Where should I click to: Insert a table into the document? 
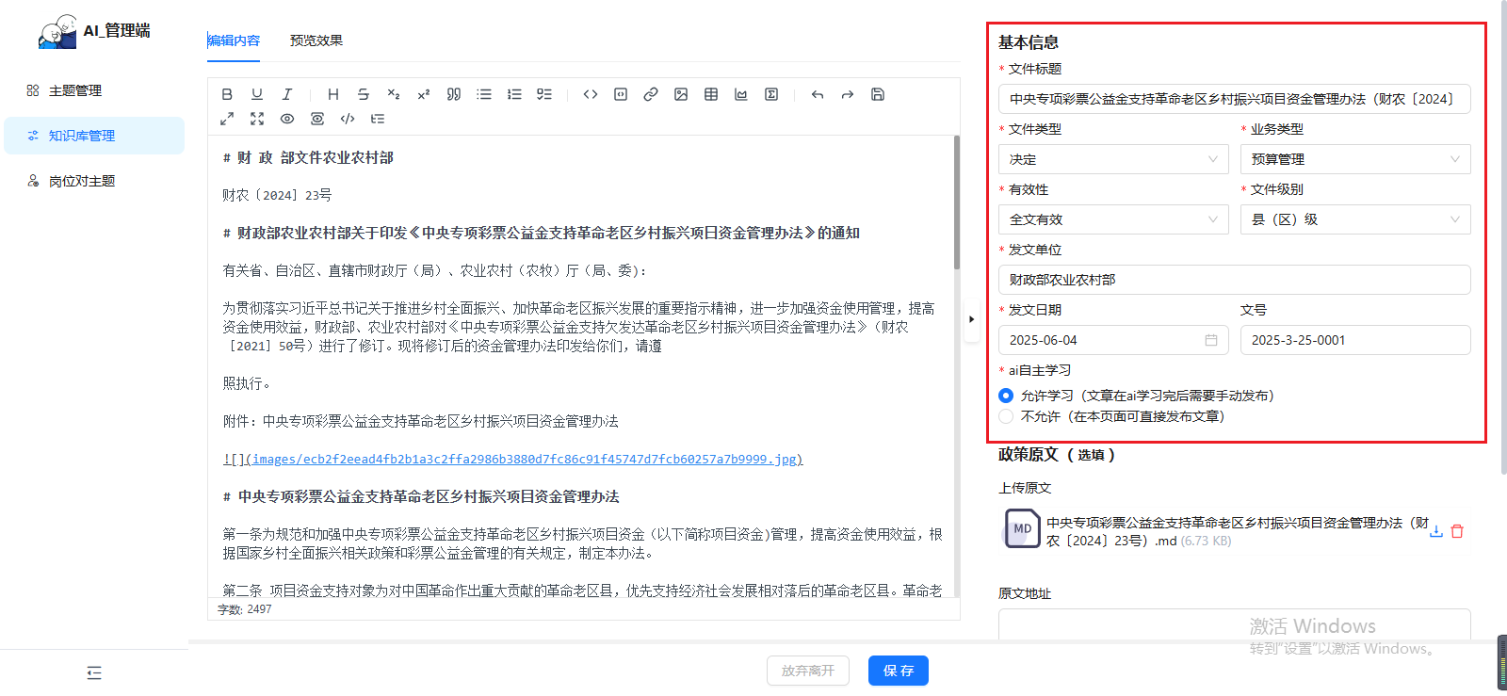(711, 94)
